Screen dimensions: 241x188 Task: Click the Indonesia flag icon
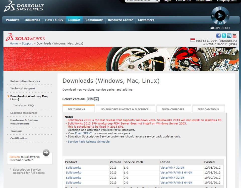193,40
